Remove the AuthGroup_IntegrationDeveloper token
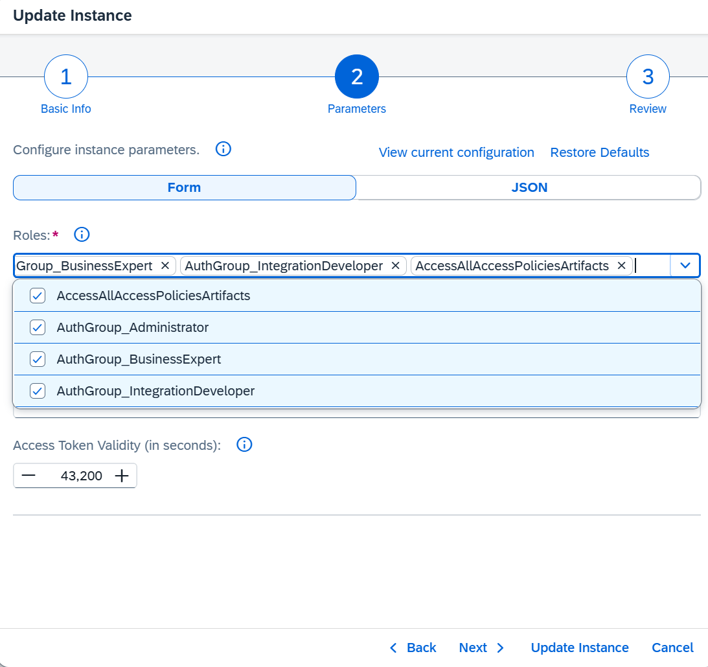This screenshot has height=667, width=708. point(395,266)
